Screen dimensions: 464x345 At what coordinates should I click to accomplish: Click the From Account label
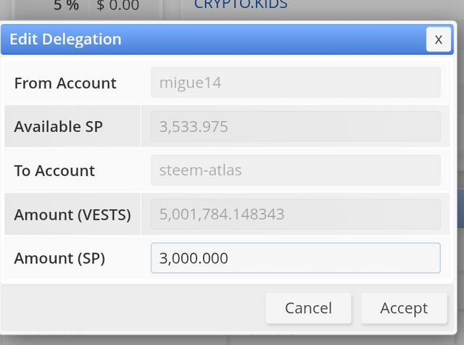pos(65,83)
